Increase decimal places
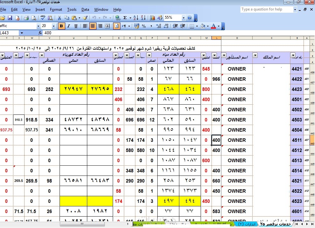Image resolution: width=315 pixels, height=228 pixels. pos(159,26)
